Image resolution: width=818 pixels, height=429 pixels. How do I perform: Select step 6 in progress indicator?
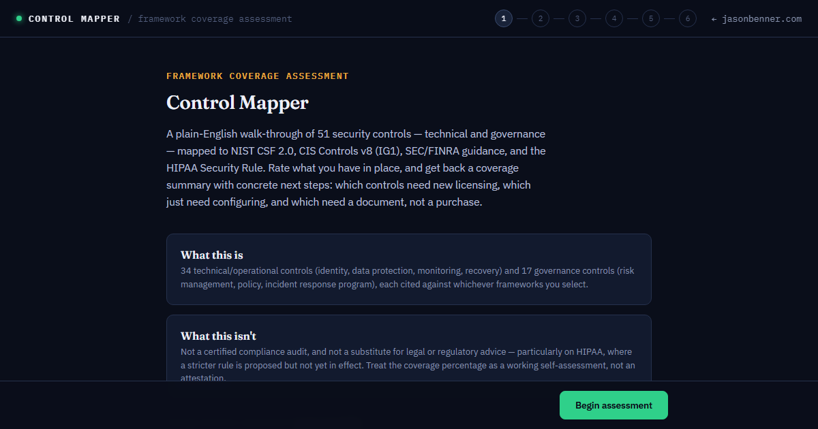tap(688, 19)
